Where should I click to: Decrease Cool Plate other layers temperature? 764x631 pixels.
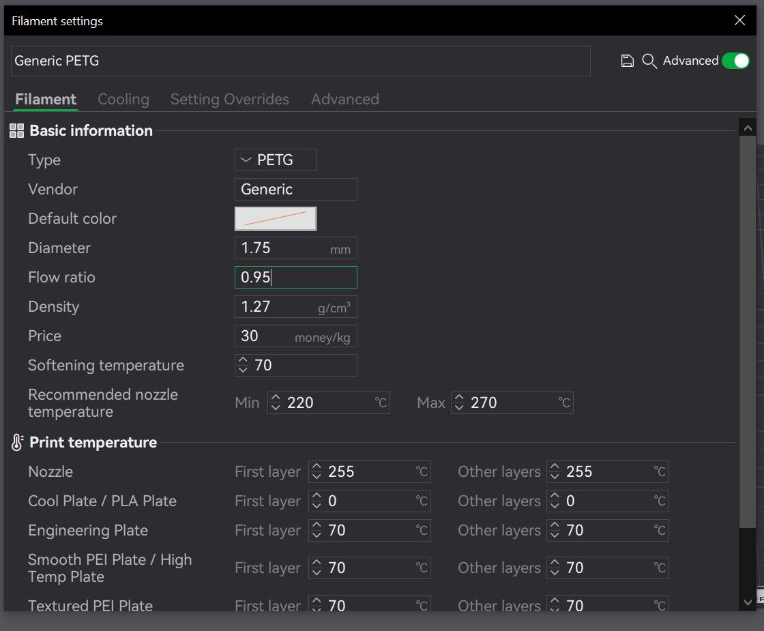pos(555,505)
